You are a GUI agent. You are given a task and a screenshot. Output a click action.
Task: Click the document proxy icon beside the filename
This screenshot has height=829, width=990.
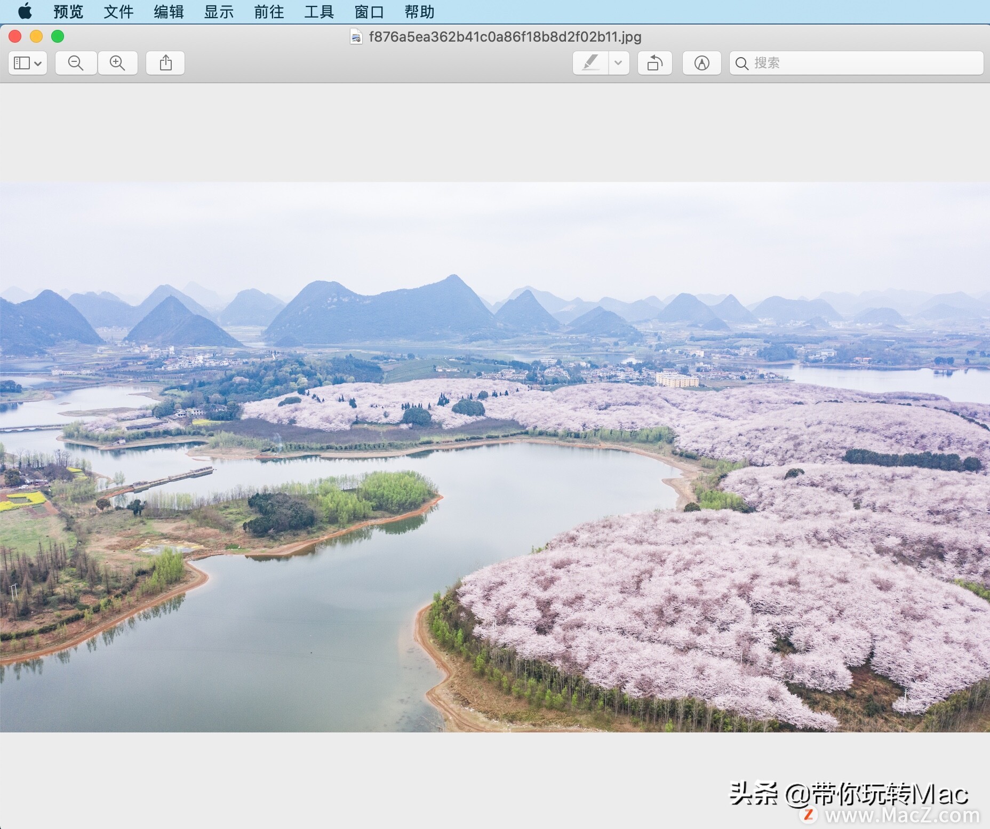(356, 37)
